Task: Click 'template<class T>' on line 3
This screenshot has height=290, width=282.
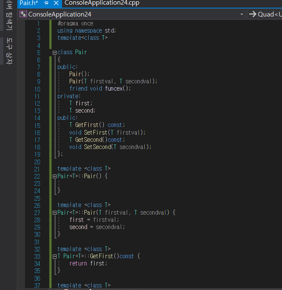Action: click(82, 38)
